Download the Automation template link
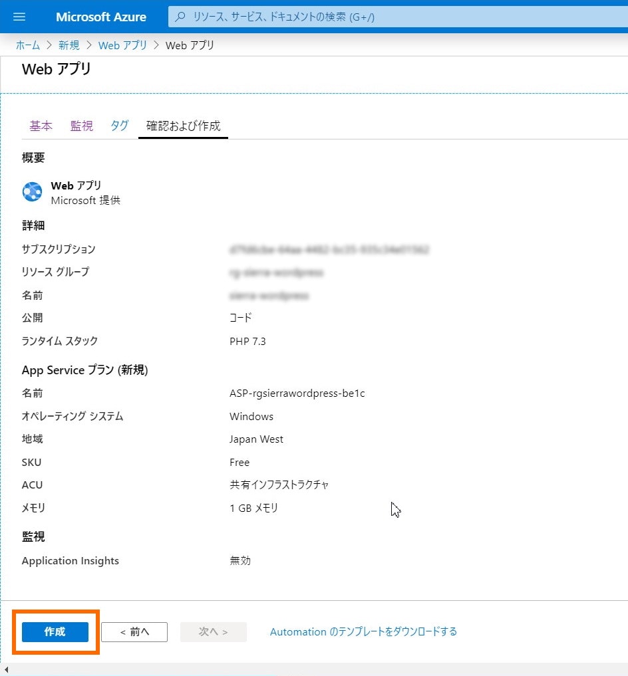This screenshot has height=676, width=628. click(x=363, y=631)
